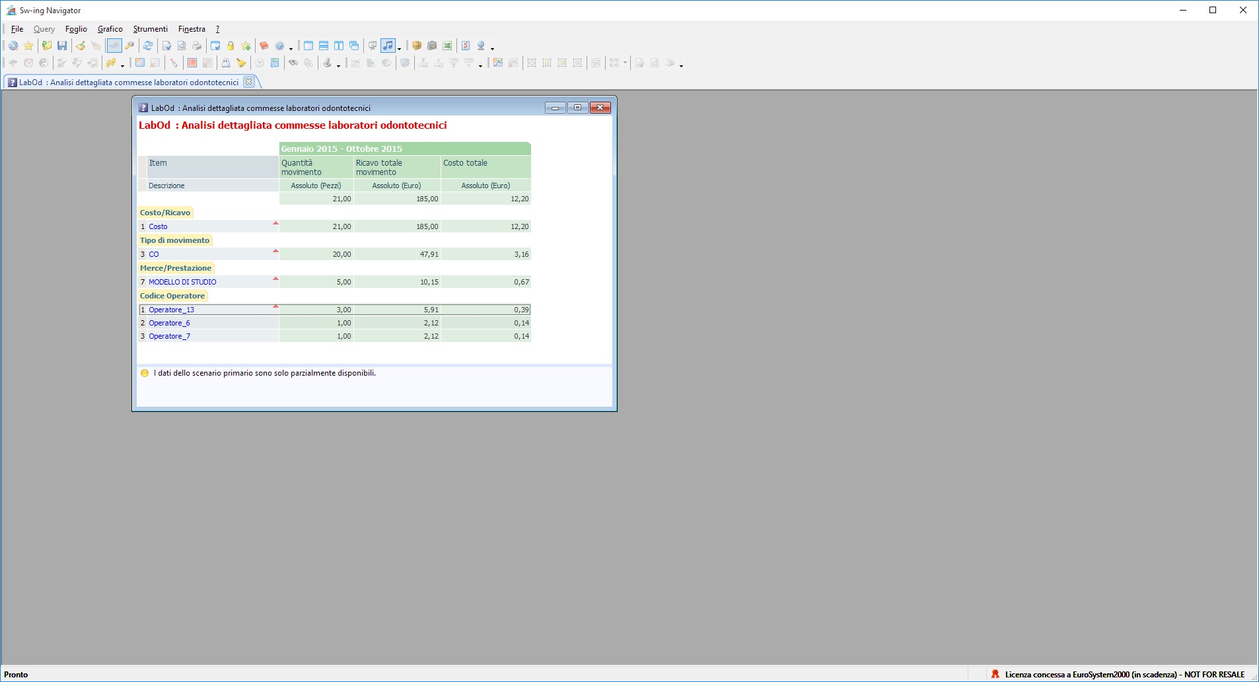Click the binoculars find icon

(x=293, y=63)
